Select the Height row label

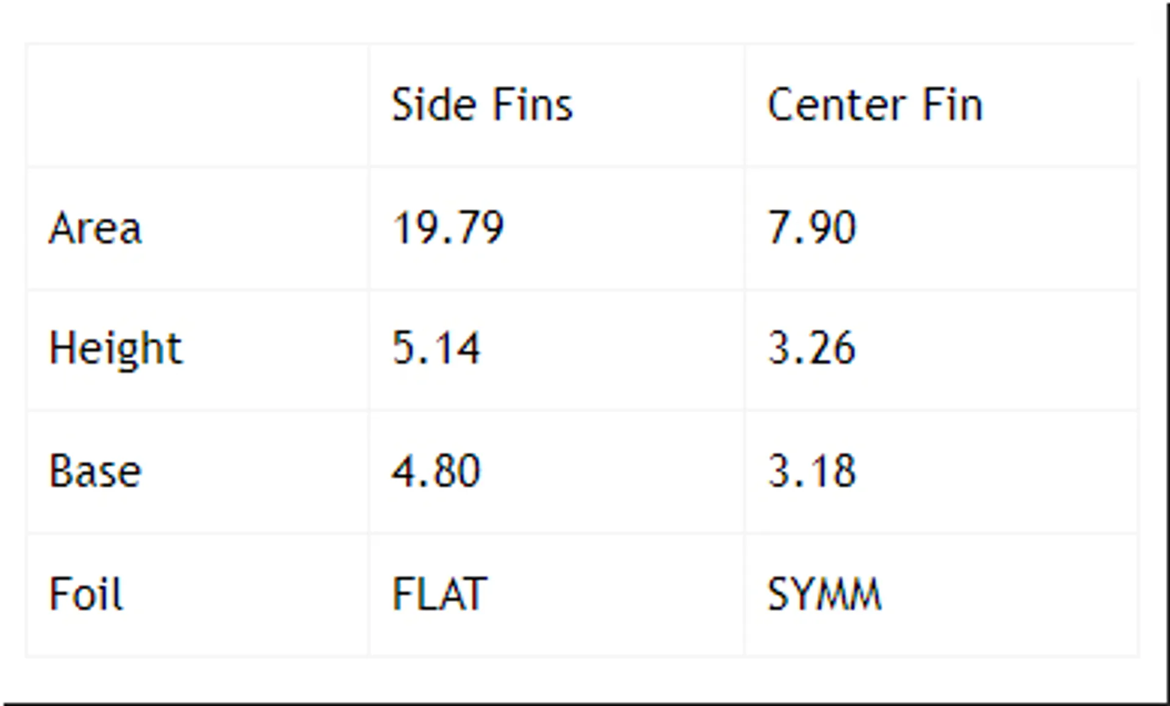pyautogui.click(x=115, y=349)
